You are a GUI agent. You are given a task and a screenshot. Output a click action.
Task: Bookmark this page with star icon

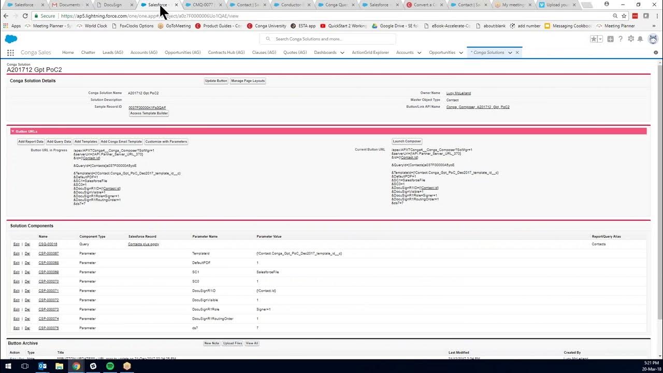click(x=625, y=16)
